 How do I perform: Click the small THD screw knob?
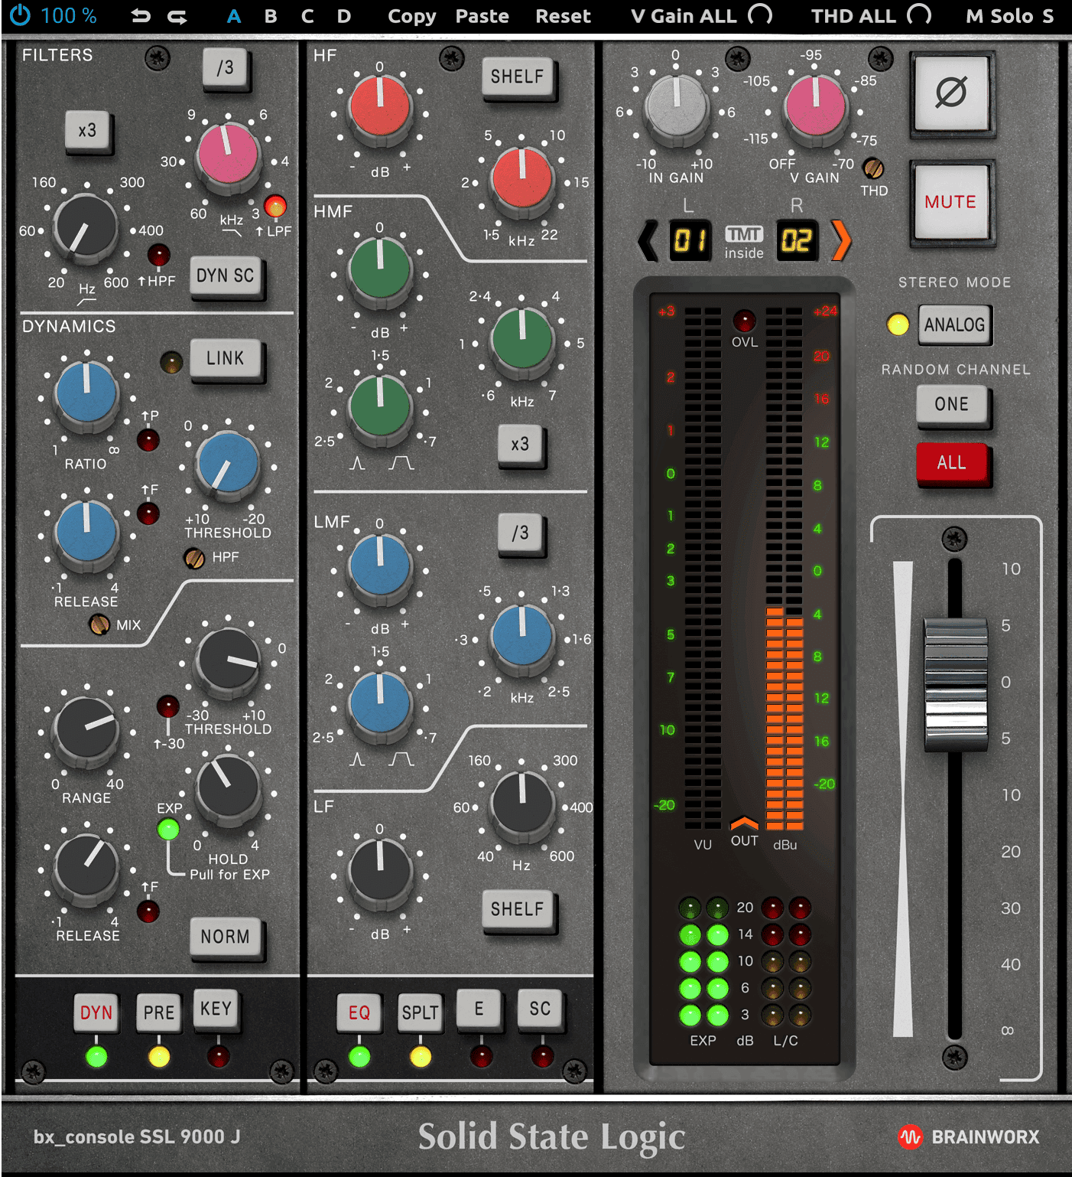pos(872,168)
